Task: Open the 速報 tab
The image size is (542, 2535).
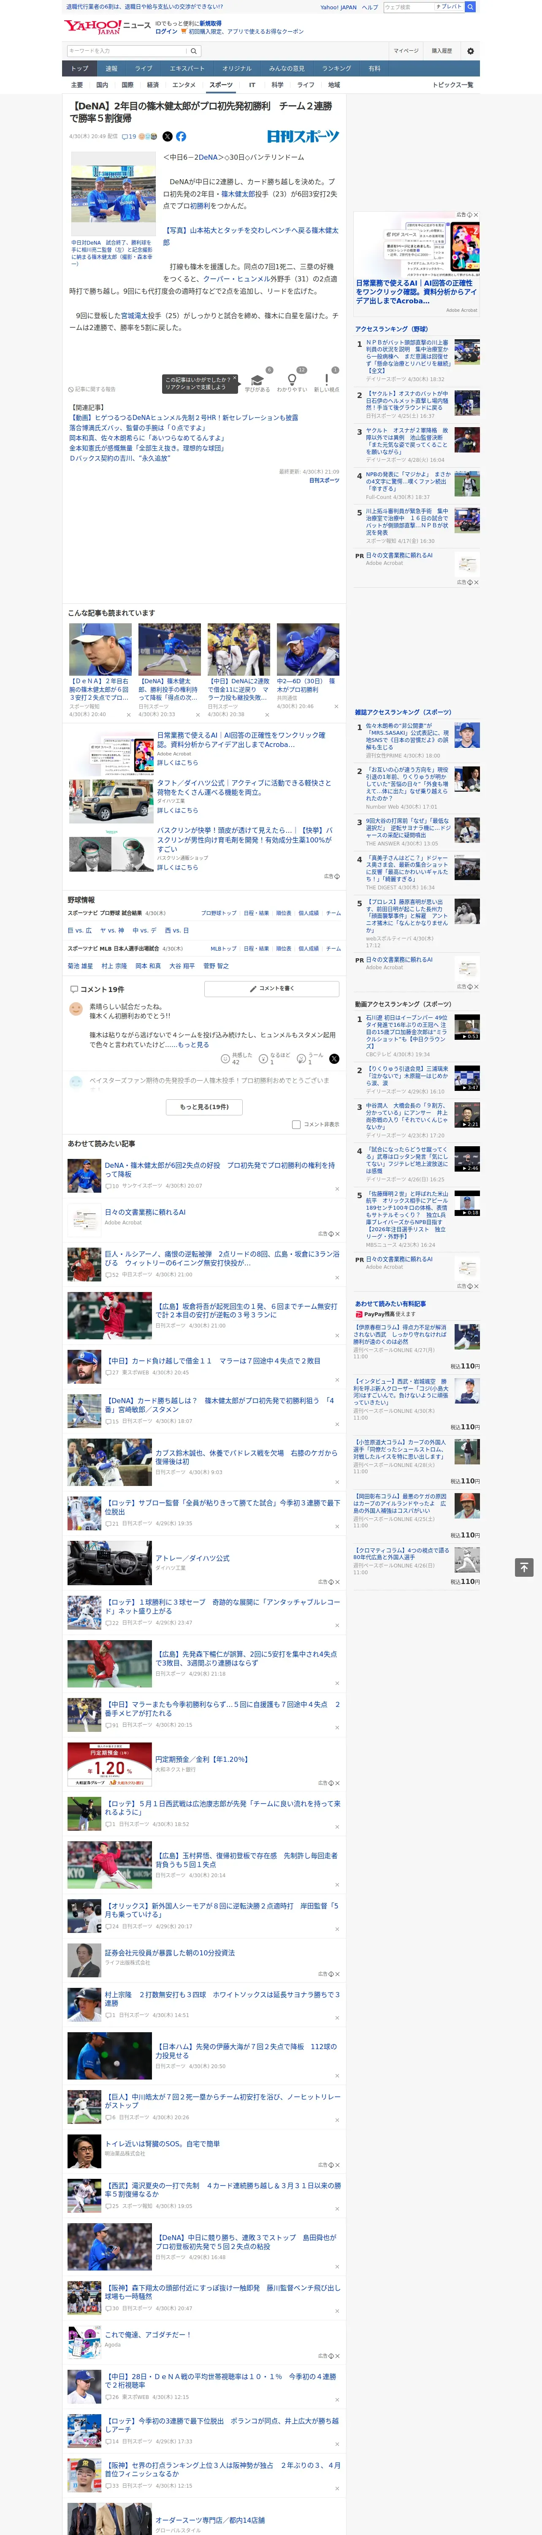Action: click(111, 69)
